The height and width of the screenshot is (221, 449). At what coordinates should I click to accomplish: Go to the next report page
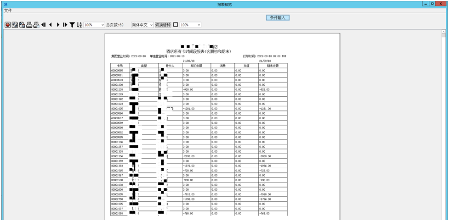pyautogui.click(x=58, y=25)
